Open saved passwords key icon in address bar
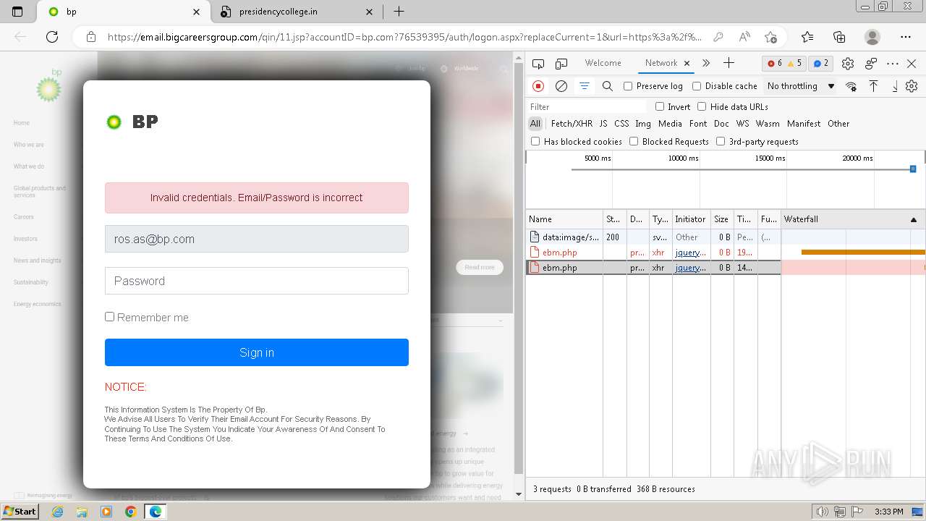 point(718,37)
